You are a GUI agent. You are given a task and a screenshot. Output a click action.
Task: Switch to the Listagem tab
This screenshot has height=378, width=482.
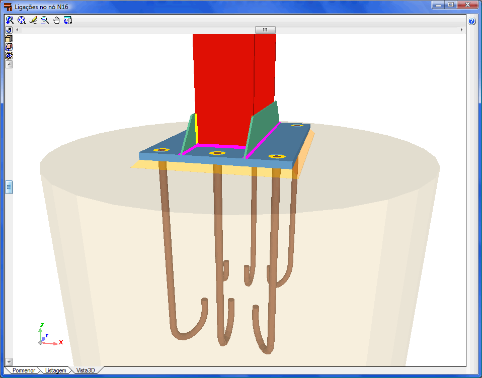55,370
